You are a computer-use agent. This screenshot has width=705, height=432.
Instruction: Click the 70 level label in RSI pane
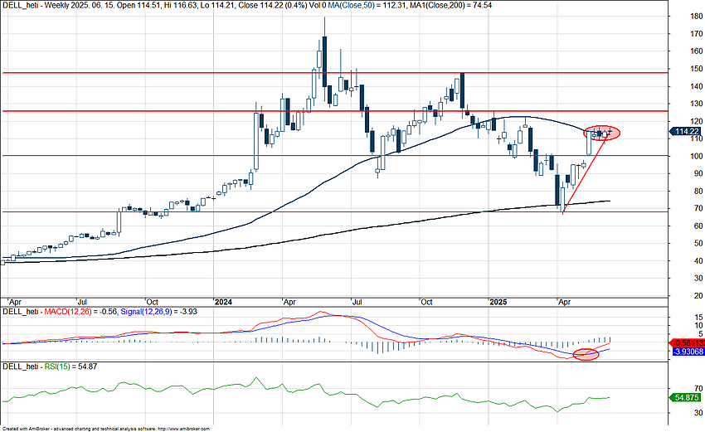(698, 389)
